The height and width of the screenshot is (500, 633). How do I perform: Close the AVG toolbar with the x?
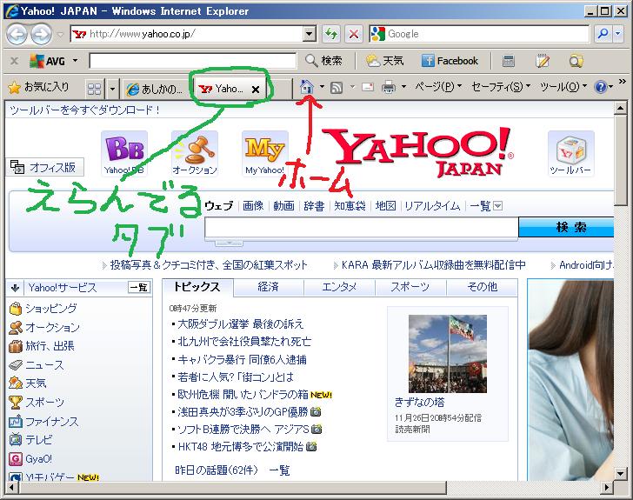click(14, 61)
